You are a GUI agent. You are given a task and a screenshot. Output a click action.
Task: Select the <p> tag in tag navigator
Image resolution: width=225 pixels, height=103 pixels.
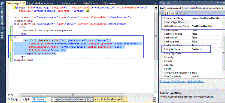[91, 99]
